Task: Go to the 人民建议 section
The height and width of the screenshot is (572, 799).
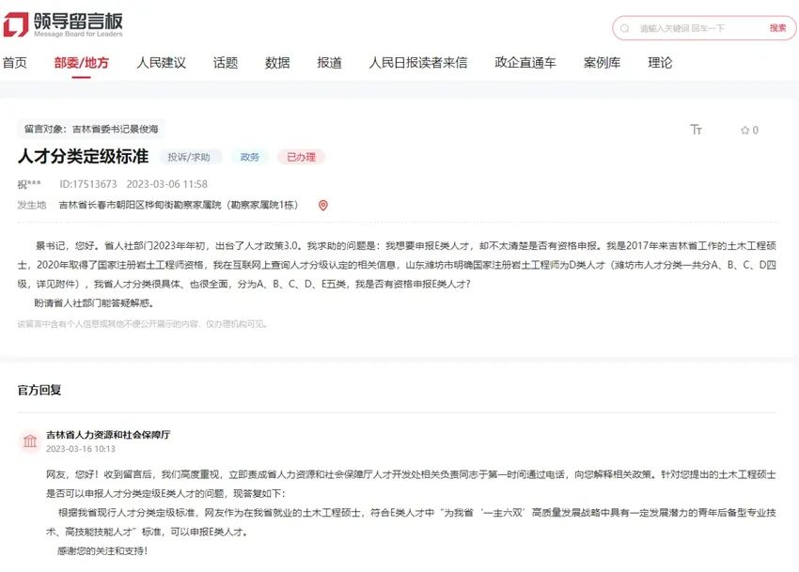Action: [x=161, y=63]
